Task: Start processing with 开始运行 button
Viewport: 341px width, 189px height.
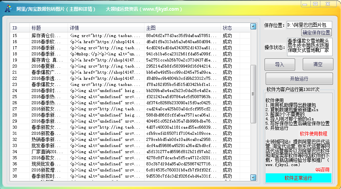Action: coord(299,79)
